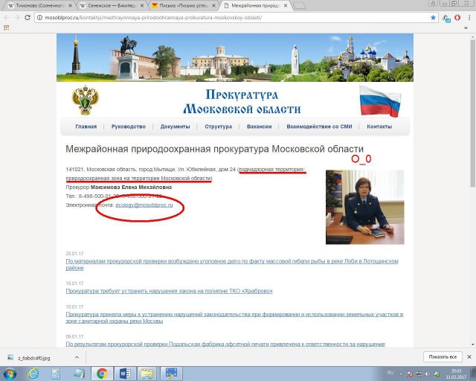Open File Explorer from taskbar
Screen dimensions: 476x381
[x=147, y=374]
